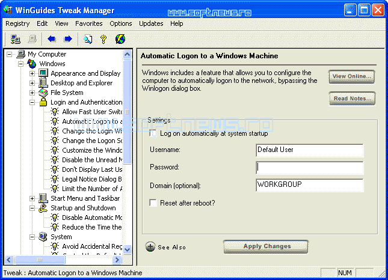Click the lightbulb icon beside Allow Fast User Switching
Viewport: 388px width, 280px height.
pyautogui.click(x=55, y=112)
